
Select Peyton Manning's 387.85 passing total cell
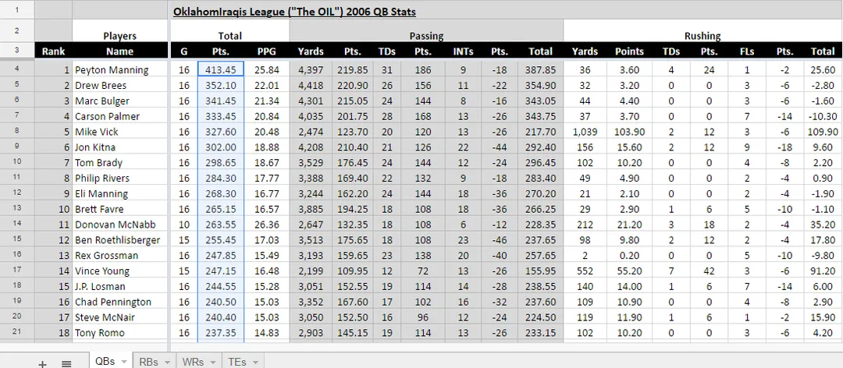tap(541, 70)
